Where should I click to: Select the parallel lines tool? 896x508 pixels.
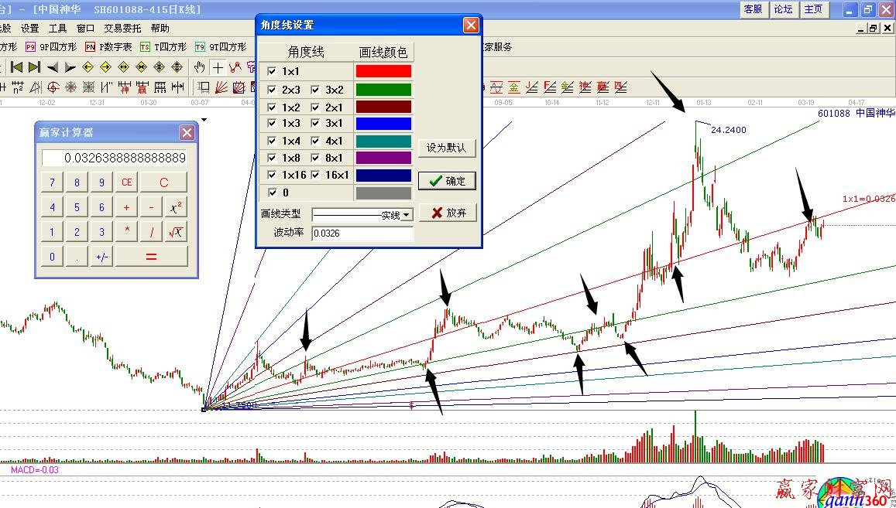tap(106, 87)
